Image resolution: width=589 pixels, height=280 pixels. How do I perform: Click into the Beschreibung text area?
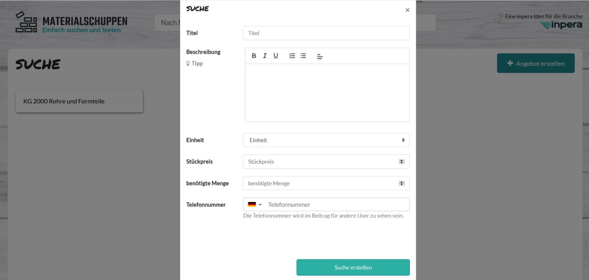coord(327,92)
